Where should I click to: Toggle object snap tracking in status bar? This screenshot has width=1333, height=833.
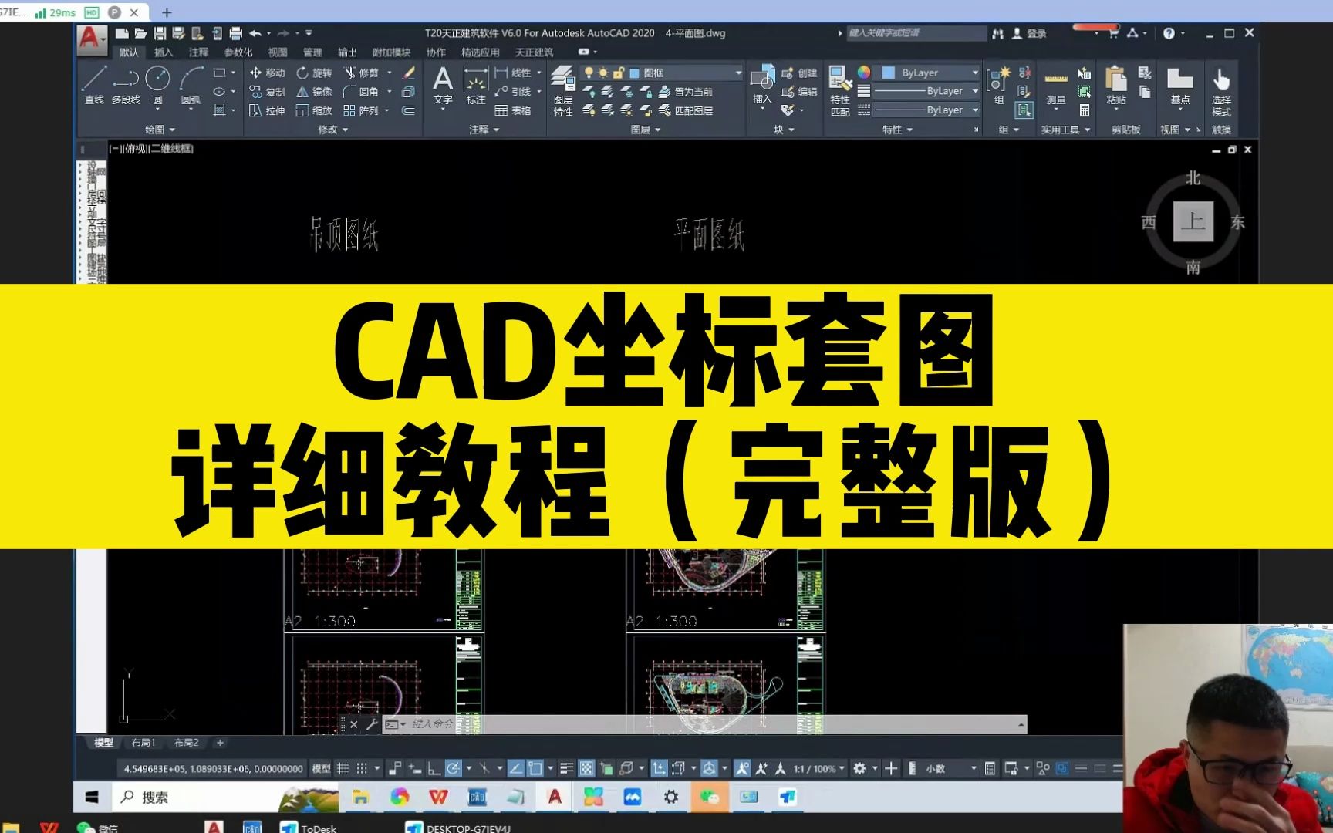[x=515, y=768]
